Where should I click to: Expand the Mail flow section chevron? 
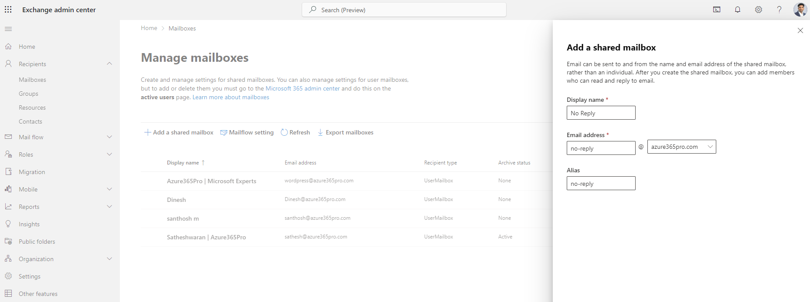[x=109, y=137]
